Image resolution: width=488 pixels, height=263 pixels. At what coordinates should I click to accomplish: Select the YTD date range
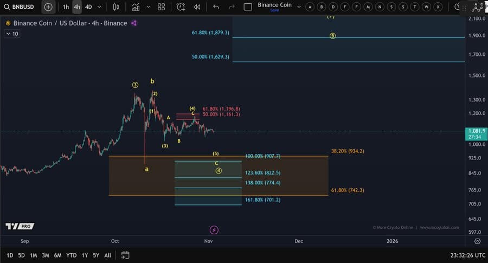[x=71, y=255]
